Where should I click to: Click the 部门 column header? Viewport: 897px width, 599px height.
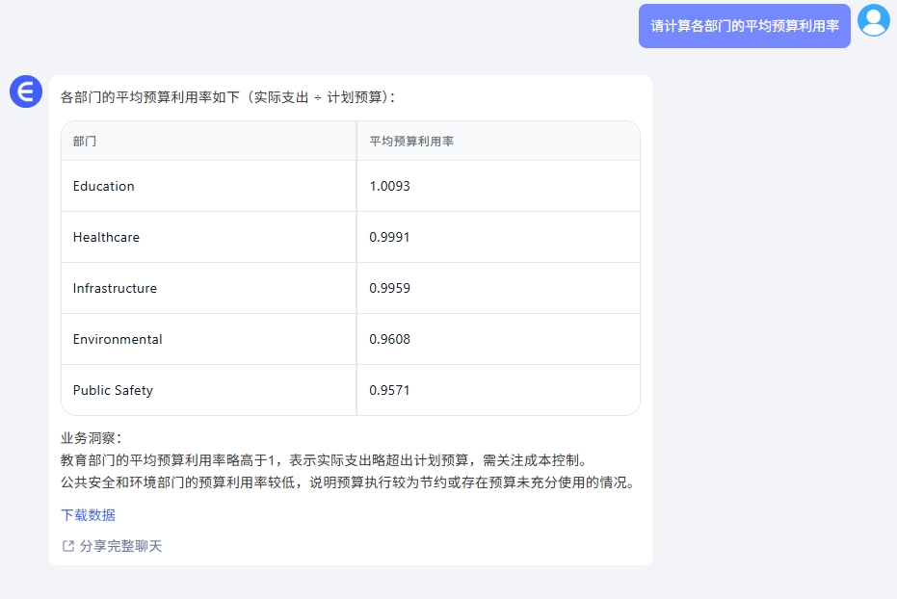tap(209, 141)
